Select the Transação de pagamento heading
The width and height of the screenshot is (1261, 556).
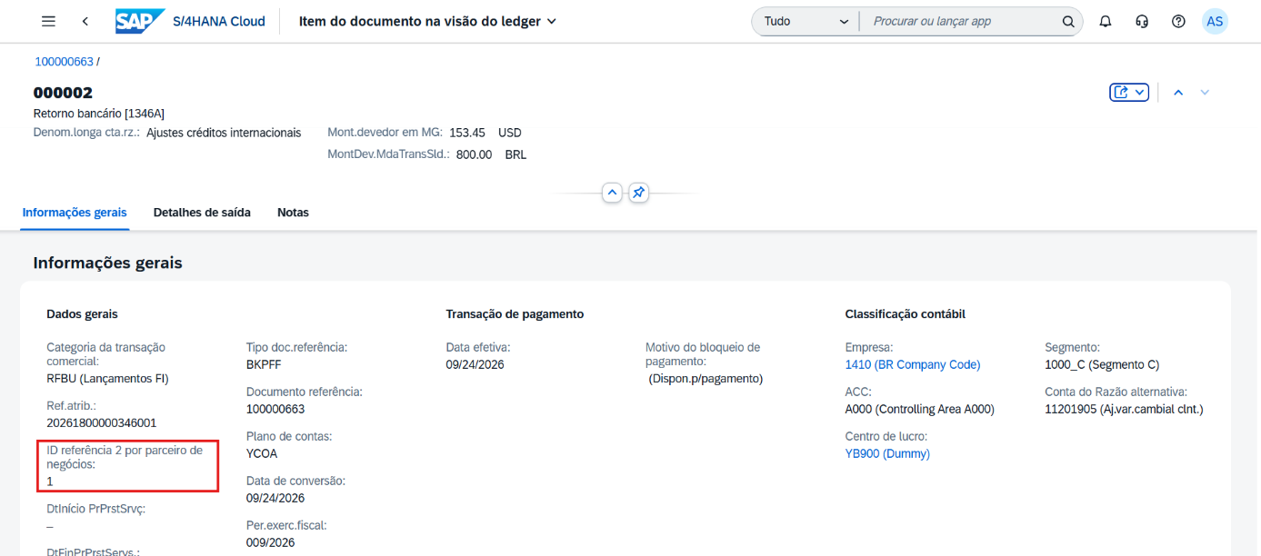515,314
